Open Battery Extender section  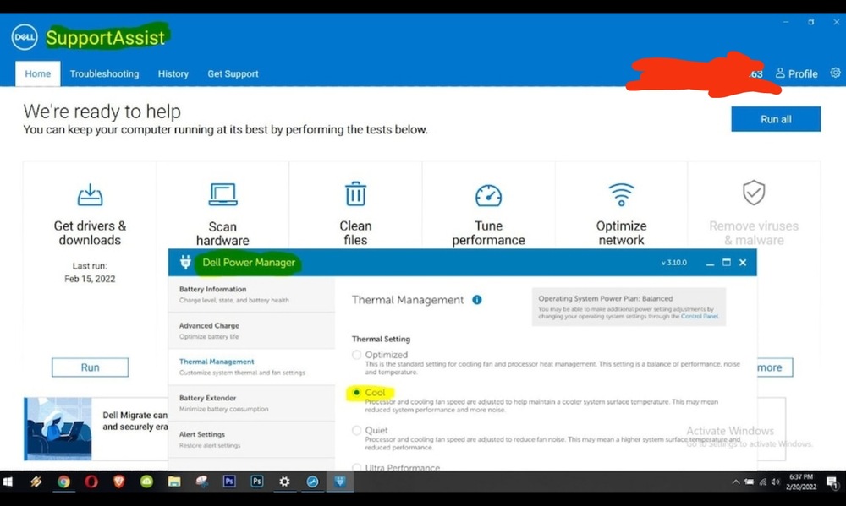(251, 403)
